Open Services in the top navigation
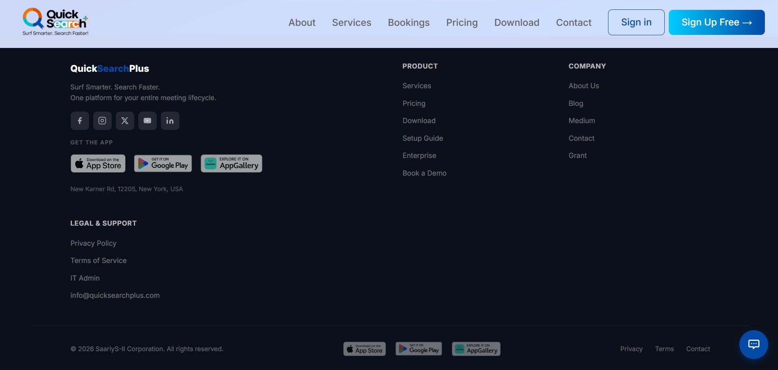Image resolution: width=778 pixels, height=370 pixels. click(x=351, y=23)
